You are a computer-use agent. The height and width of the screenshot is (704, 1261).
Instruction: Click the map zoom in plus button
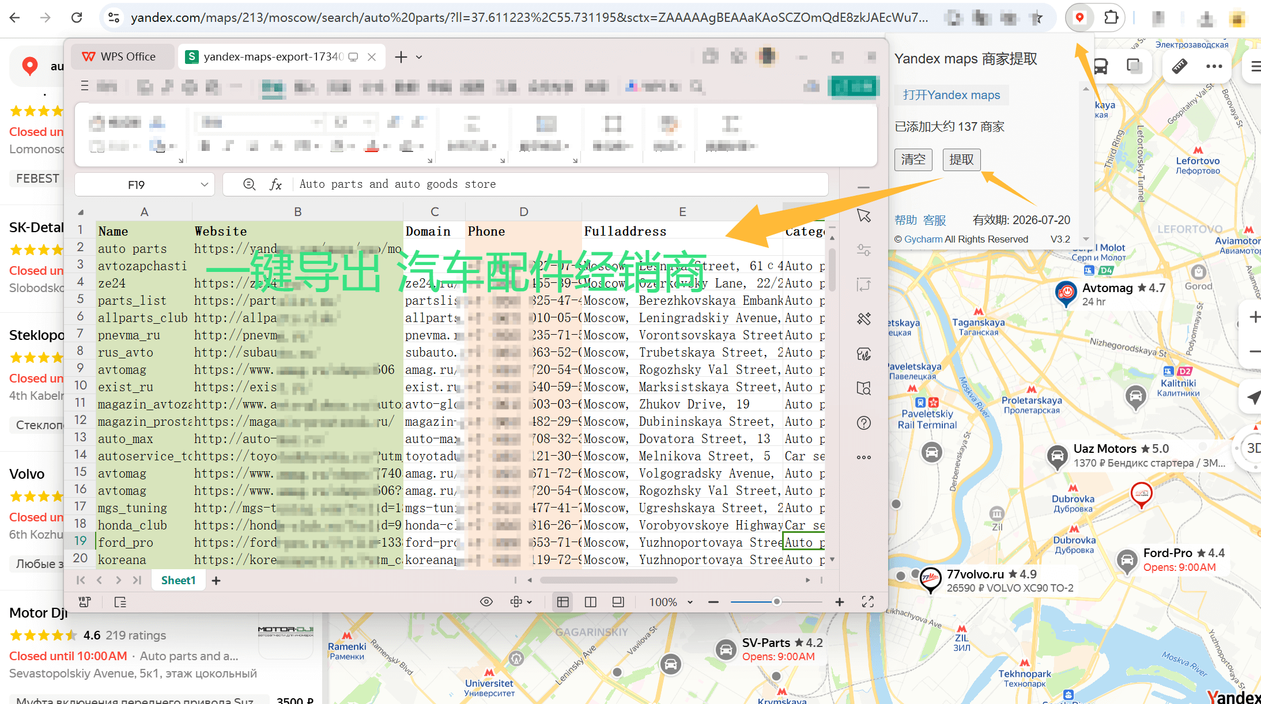(1254, 317)
